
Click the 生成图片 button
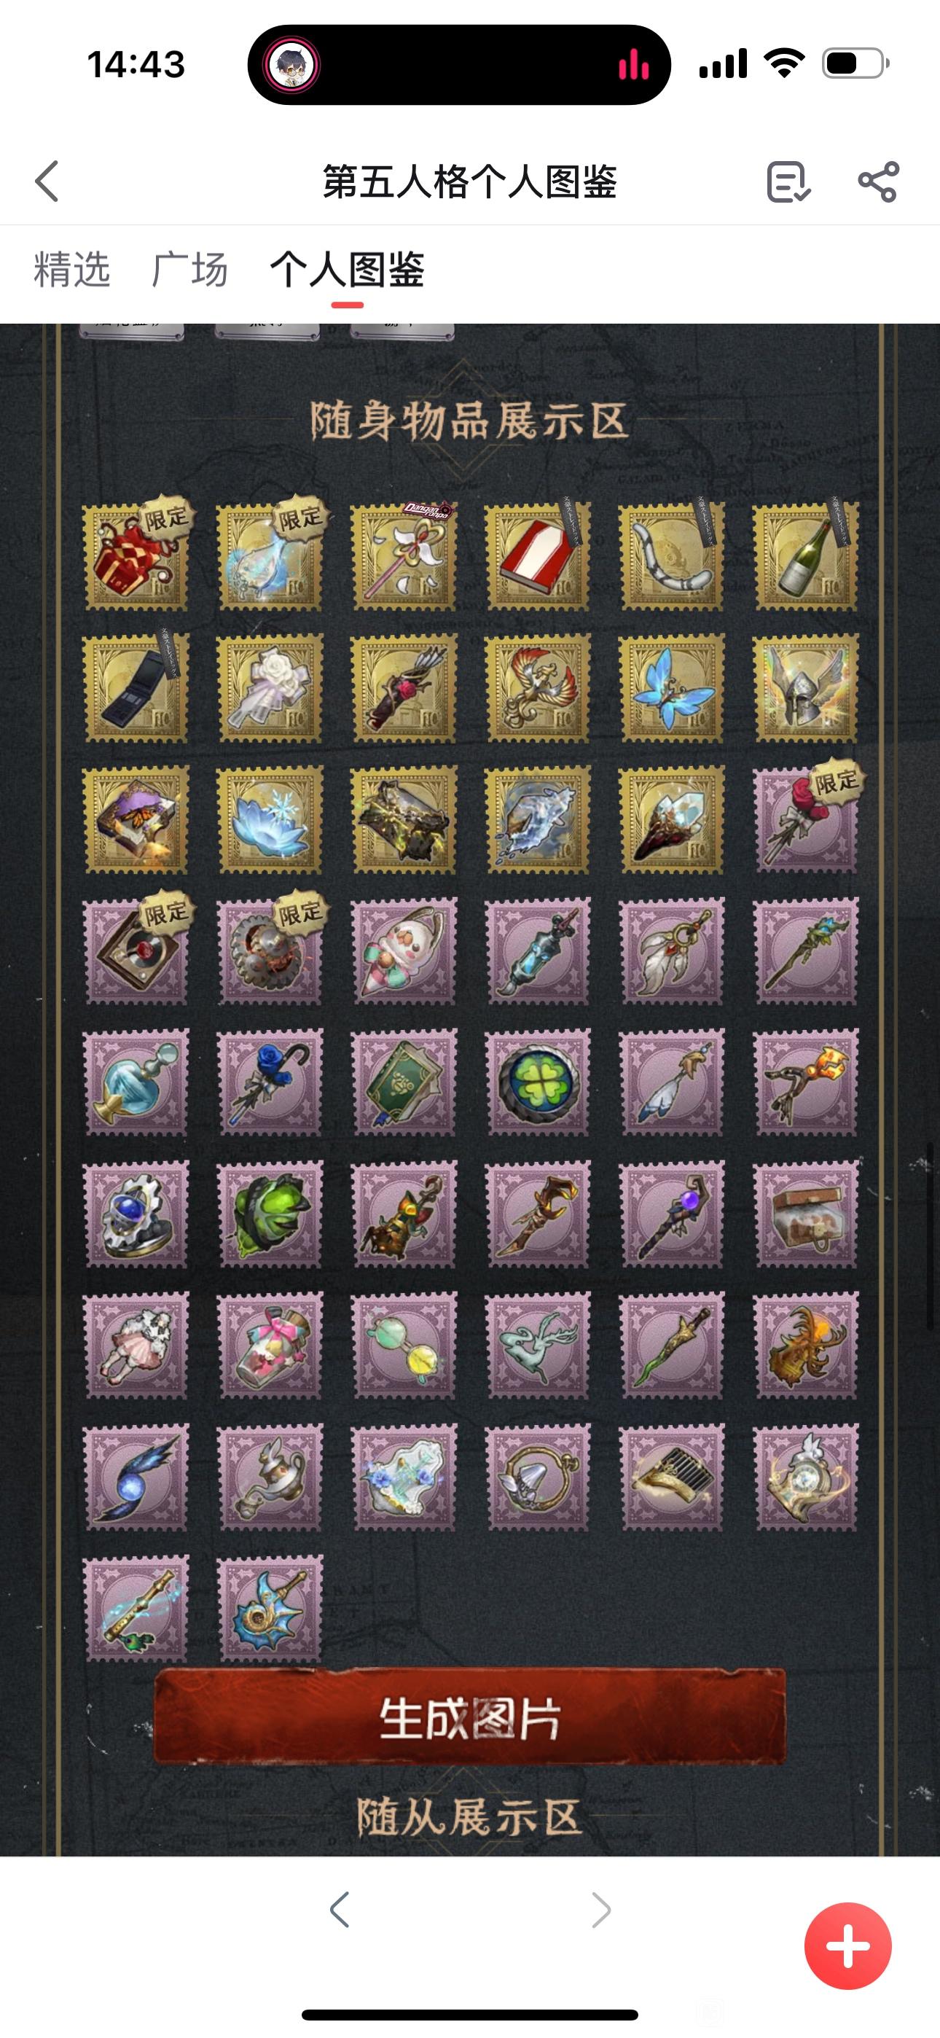click(x=469, y=1718)
